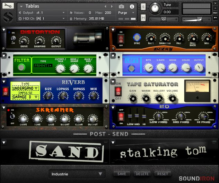Click the SAVE preset button
219x183 pixels.
pyautogui.click(x=122, y=174)
